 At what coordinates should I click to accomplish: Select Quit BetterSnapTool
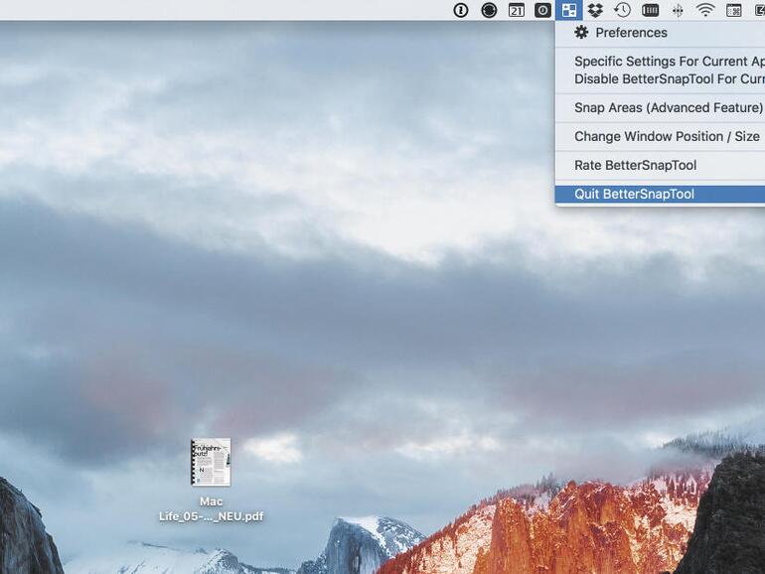660,194
